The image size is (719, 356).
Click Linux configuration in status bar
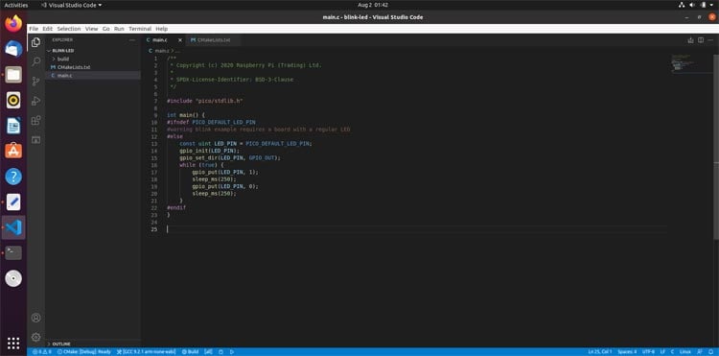click(684, 352)
